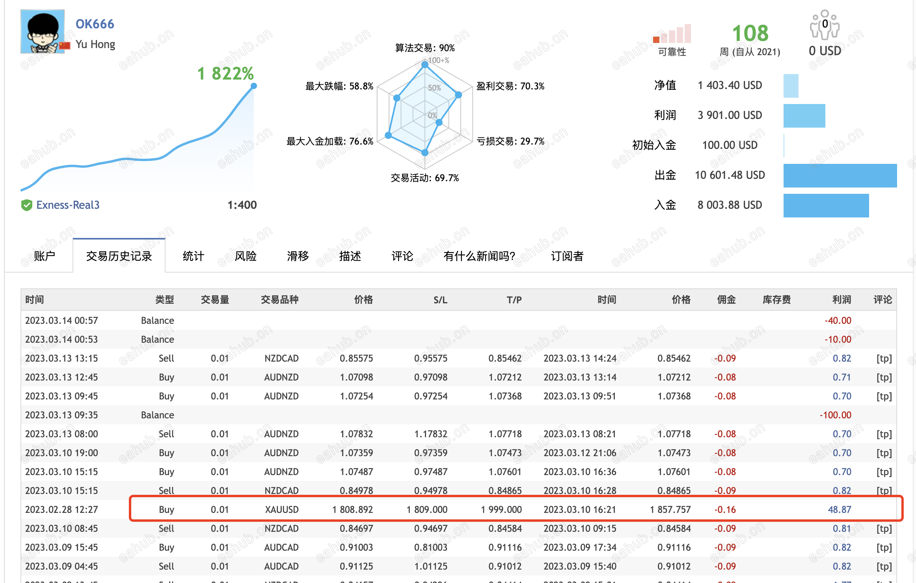Select the 有什么新闻吗? tab
The image size is (916, 583).
[479, 256]
